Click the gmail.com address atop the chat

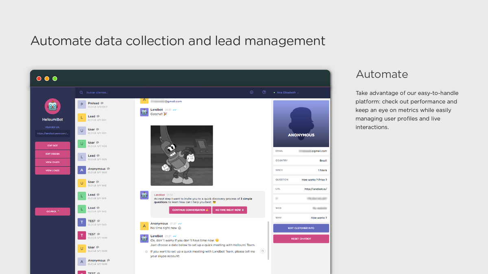pos(166,101)
